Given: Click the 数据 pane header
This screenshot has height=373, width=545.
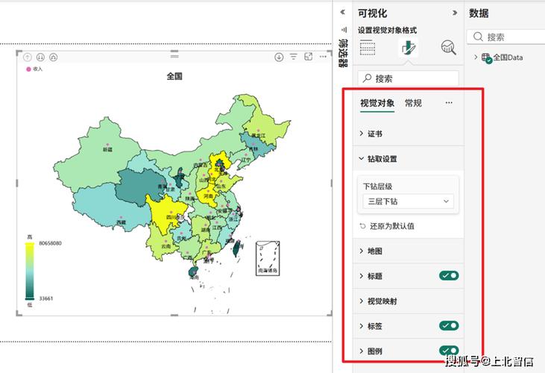Looking at the screenshot, I should tap(479, 13).
